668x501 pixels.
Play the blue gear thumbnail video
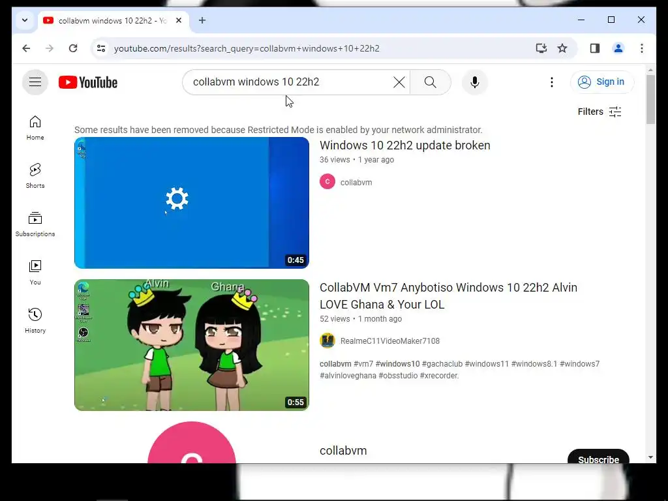click(192, 203)
